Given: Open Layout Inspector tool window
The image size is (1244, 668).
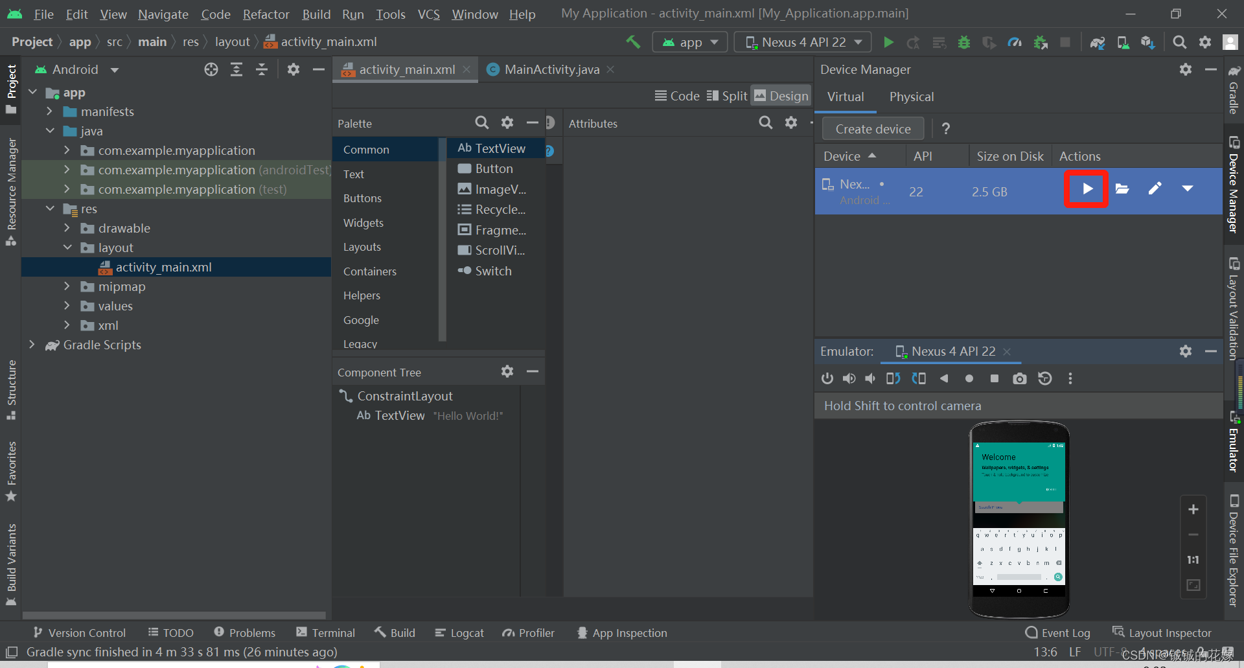Looking at the screenshot, I should 1162,633.
